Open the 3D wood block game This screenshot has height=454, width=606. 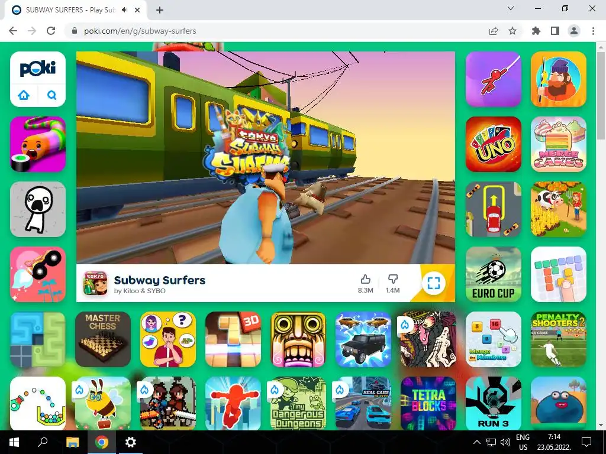233,339
